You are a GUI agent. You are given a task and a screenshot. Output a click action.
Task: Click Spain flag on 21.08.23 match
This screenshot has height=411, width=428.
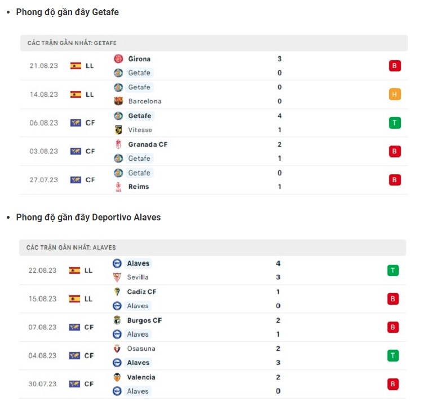(x=75, y=66)
